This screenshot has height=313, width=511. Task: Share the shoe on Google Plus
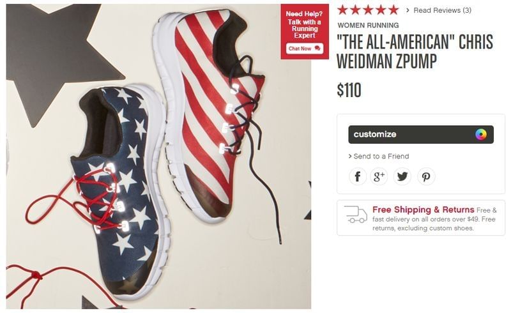pos(379,176)
